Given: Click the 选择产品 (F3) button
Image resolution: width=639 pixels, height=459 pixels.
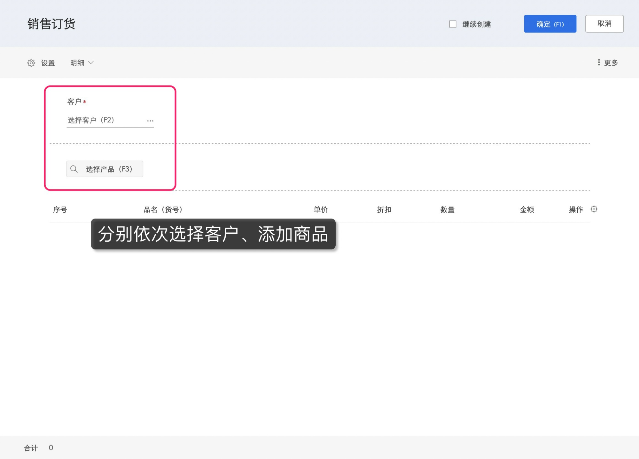Looking at the screenshot, I should [105, 169].
